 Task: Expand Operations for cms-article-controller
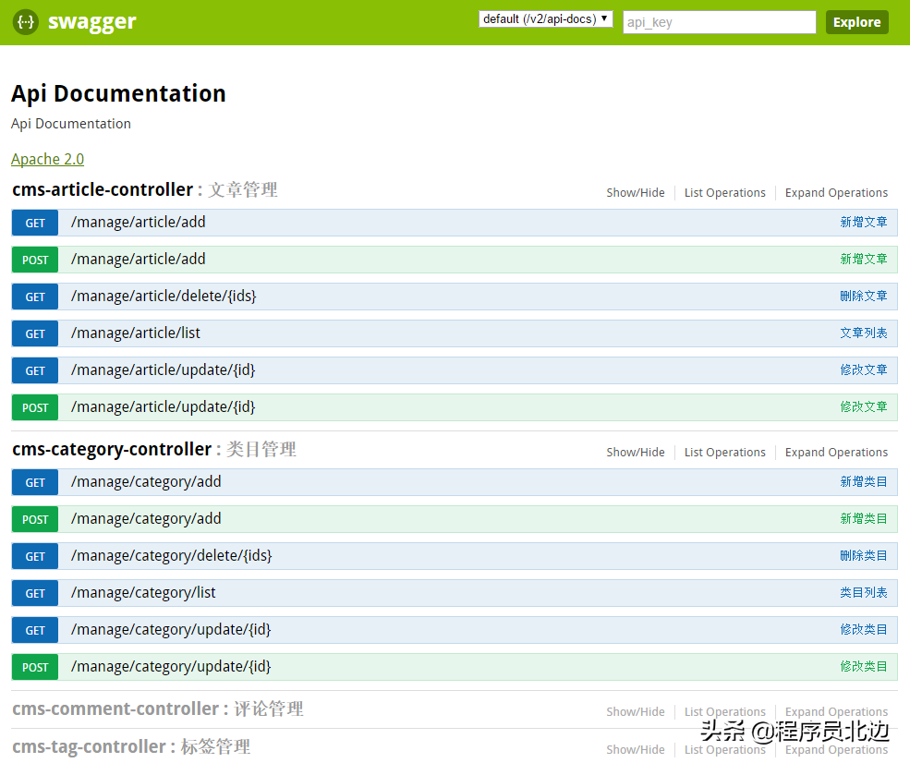tap(835, 192)
